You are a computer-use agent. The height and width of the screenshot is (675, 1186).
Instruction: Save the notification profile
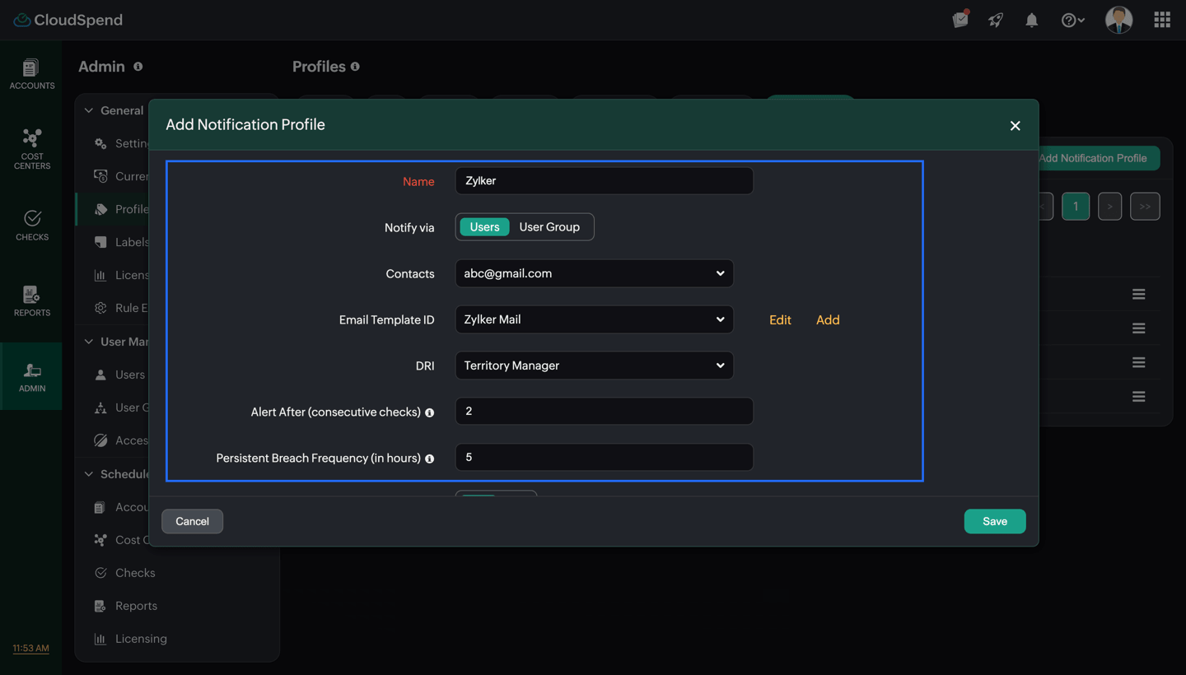[x=995, y=521]
